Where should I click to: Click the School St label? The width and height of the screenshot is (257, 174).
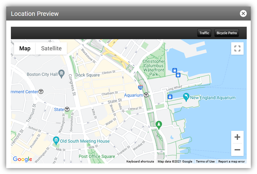[x=35, y=129]
